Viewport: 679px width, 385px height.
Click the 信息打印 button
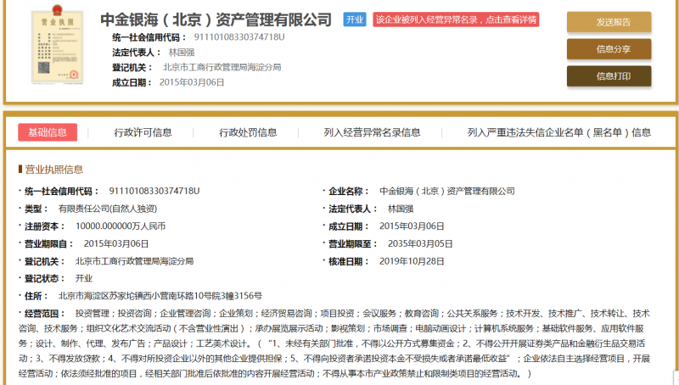point(609,76)
